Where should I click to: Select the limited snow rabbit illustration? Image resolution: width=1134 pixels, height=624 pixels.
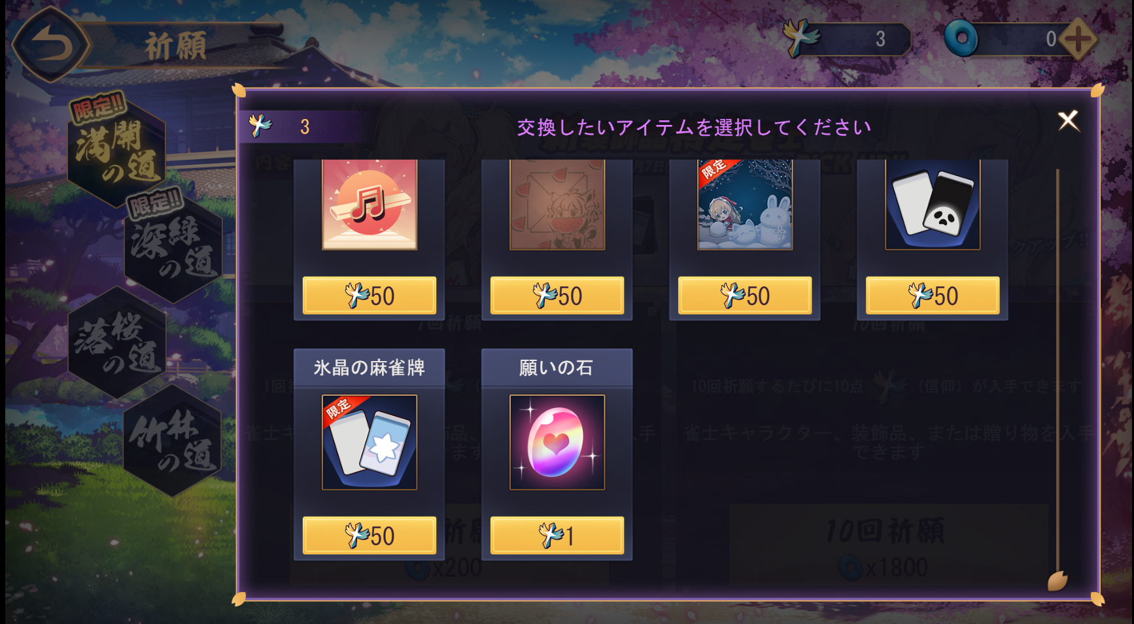(745, 205)
